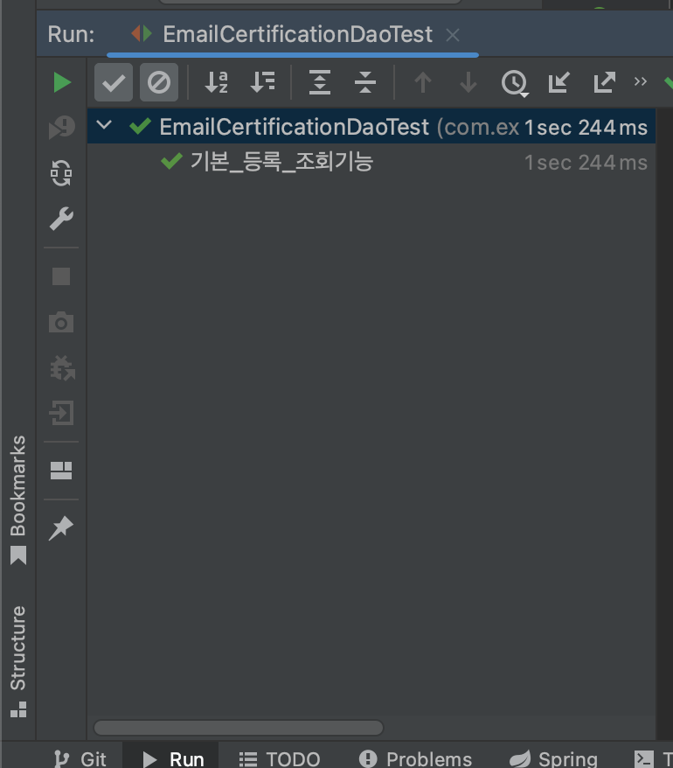Show more toolbar actions chevrons
Screen dimensions: 673x768
click(640, 81)
